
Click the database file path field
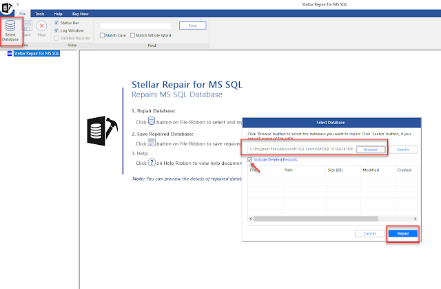300,149
